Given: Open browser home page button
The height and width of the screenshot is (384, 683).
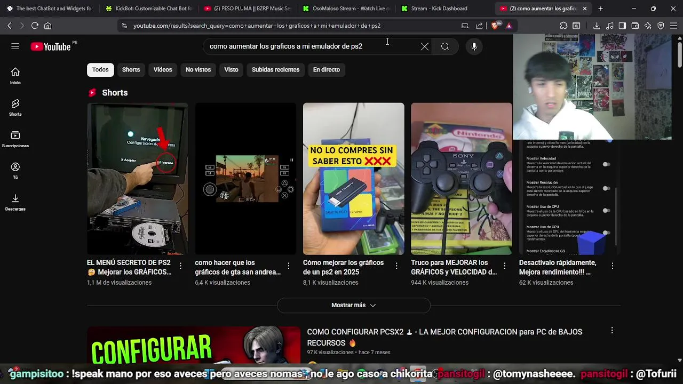Looking at the screenshot, I should click(x=48, y=26).
